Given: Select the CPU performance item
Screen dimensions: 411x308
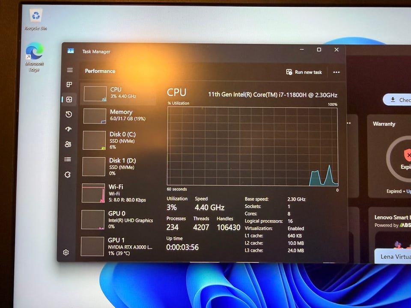Looking at the screenshot, I should [119, 94].
